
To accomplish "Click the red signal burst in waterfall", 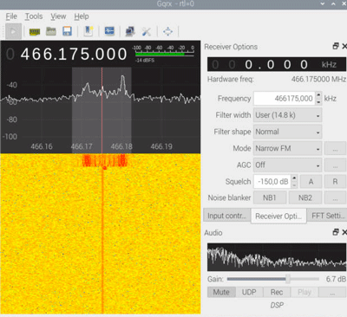I will click(x=104, y=160).
